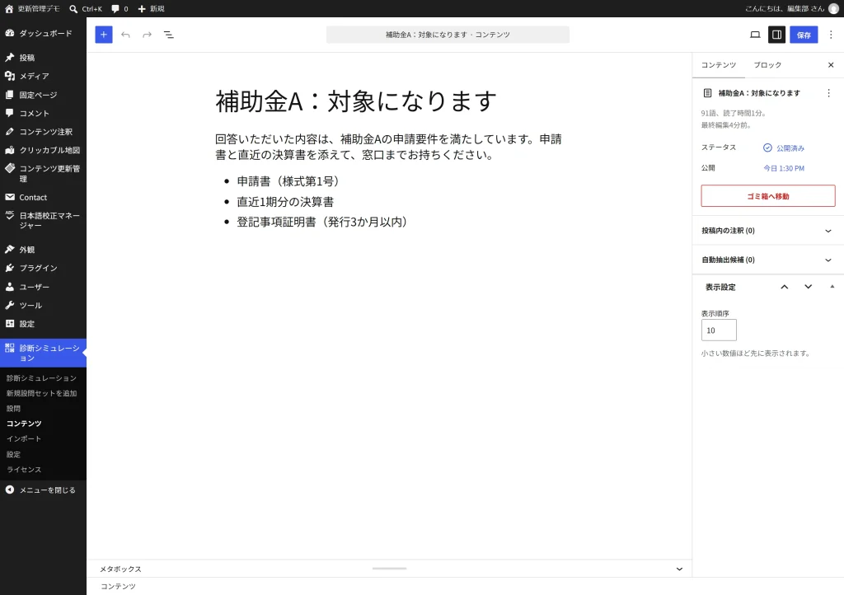Click the title 補助金A：対象になります
The height and width of the screenshot is (595, 844).
point(356,101)
